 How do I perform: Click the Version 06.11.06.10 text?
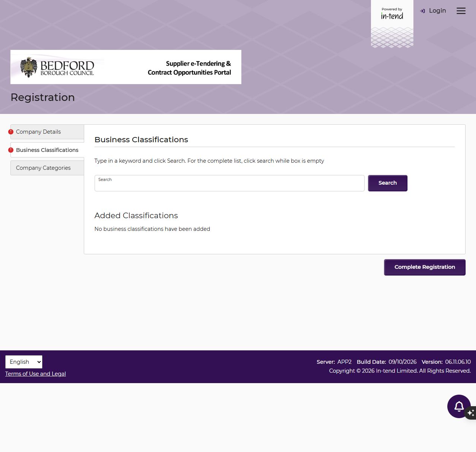446,362
